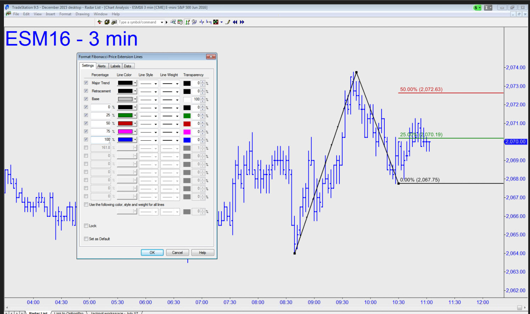Open the Insert menu

(x=50, y=14)
